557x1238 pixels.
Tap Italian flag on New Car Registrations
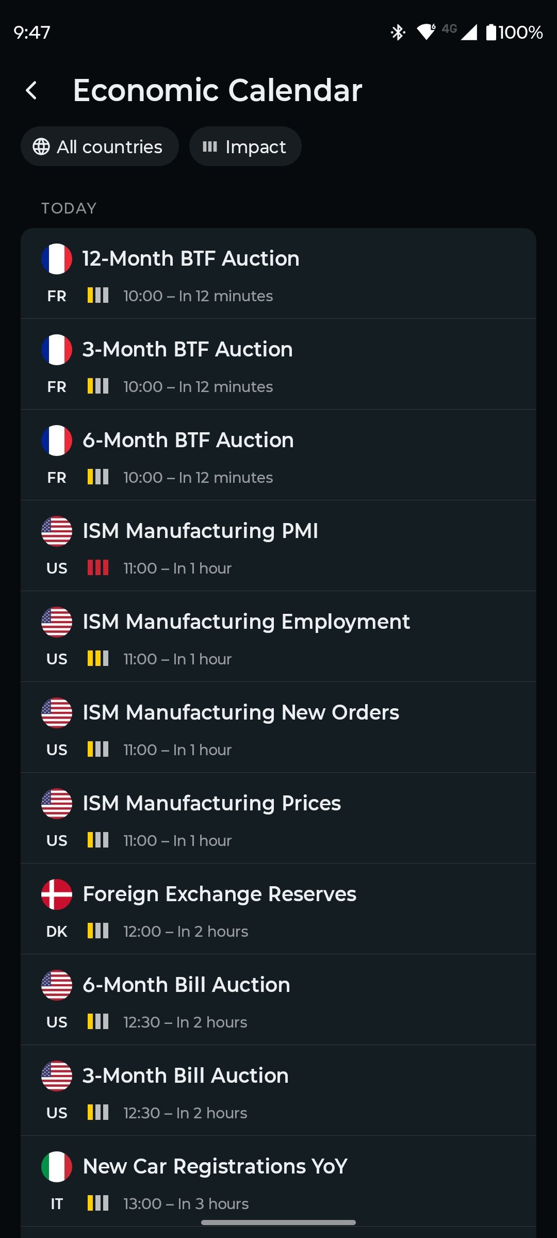click(x=57, y=1167)
